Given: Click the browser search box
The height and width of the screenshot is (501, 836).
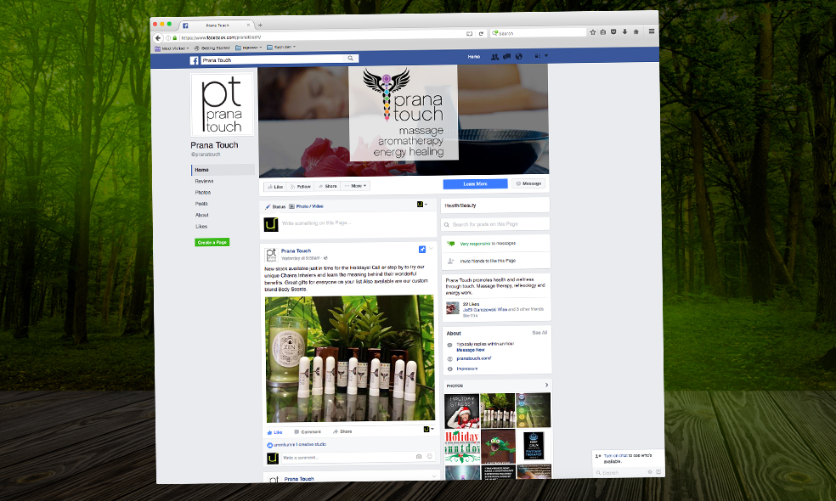Looking at the screenshot, I should 538,33.
